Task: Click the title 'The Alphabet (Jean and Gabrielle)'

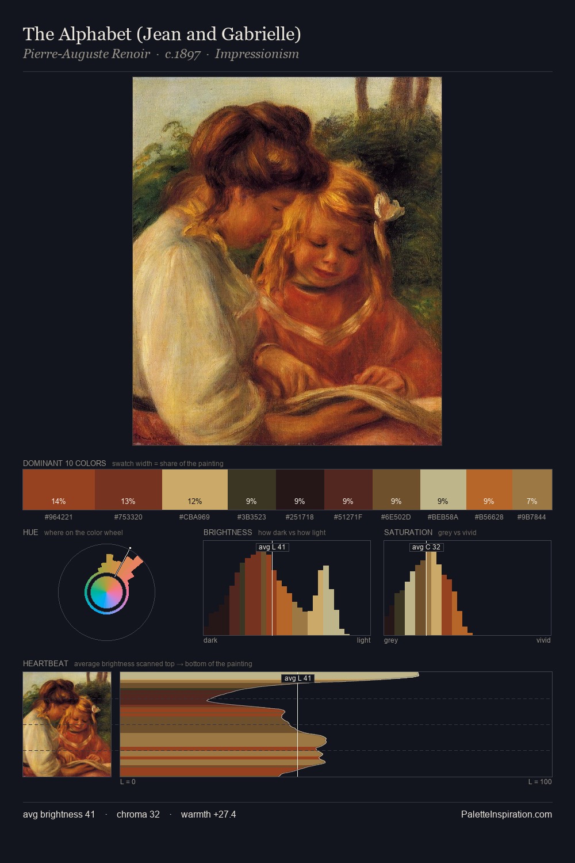Action: coord(162,35)
